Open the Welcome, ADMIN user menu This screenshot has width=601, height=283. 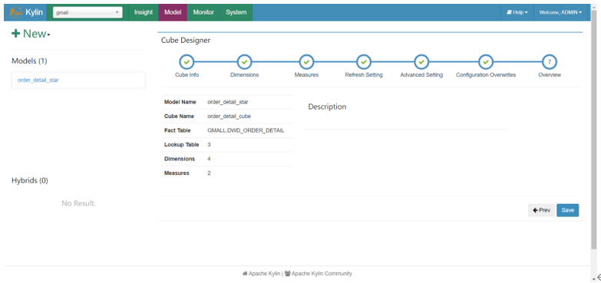click(x=560, y=12)
